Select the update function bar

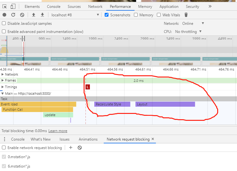pos(58,115)
